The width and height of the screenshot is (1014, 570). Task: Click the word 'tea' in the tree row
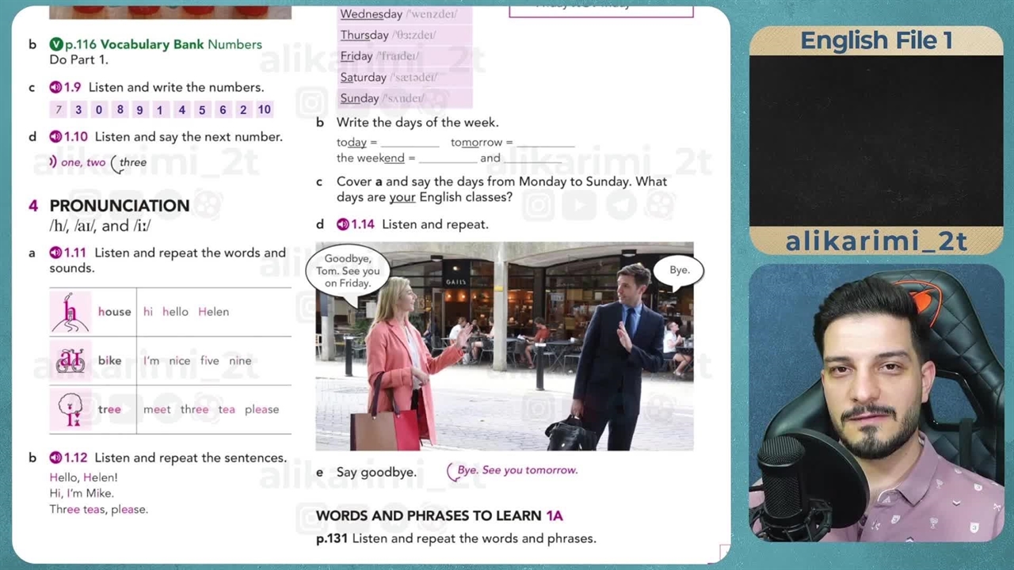coord(227,409)
